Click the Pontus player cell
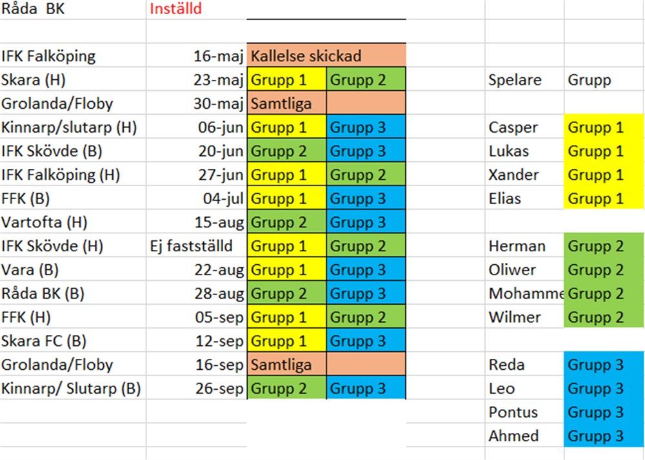The height and width of the screenshot is (460, 645). [x=524, y=412]
